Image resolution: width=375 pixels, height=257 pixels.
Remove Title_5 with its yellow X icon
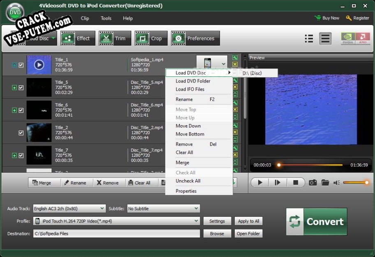coord(235,87)
